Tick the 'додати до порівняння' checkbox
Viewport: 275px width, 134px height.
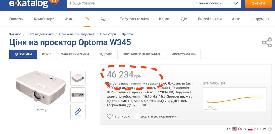[137, 116]
